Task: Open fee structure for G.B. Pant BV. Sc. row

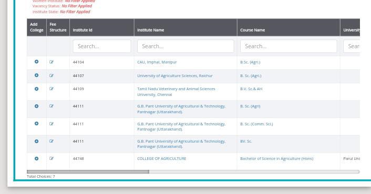Action: point(51,141)
